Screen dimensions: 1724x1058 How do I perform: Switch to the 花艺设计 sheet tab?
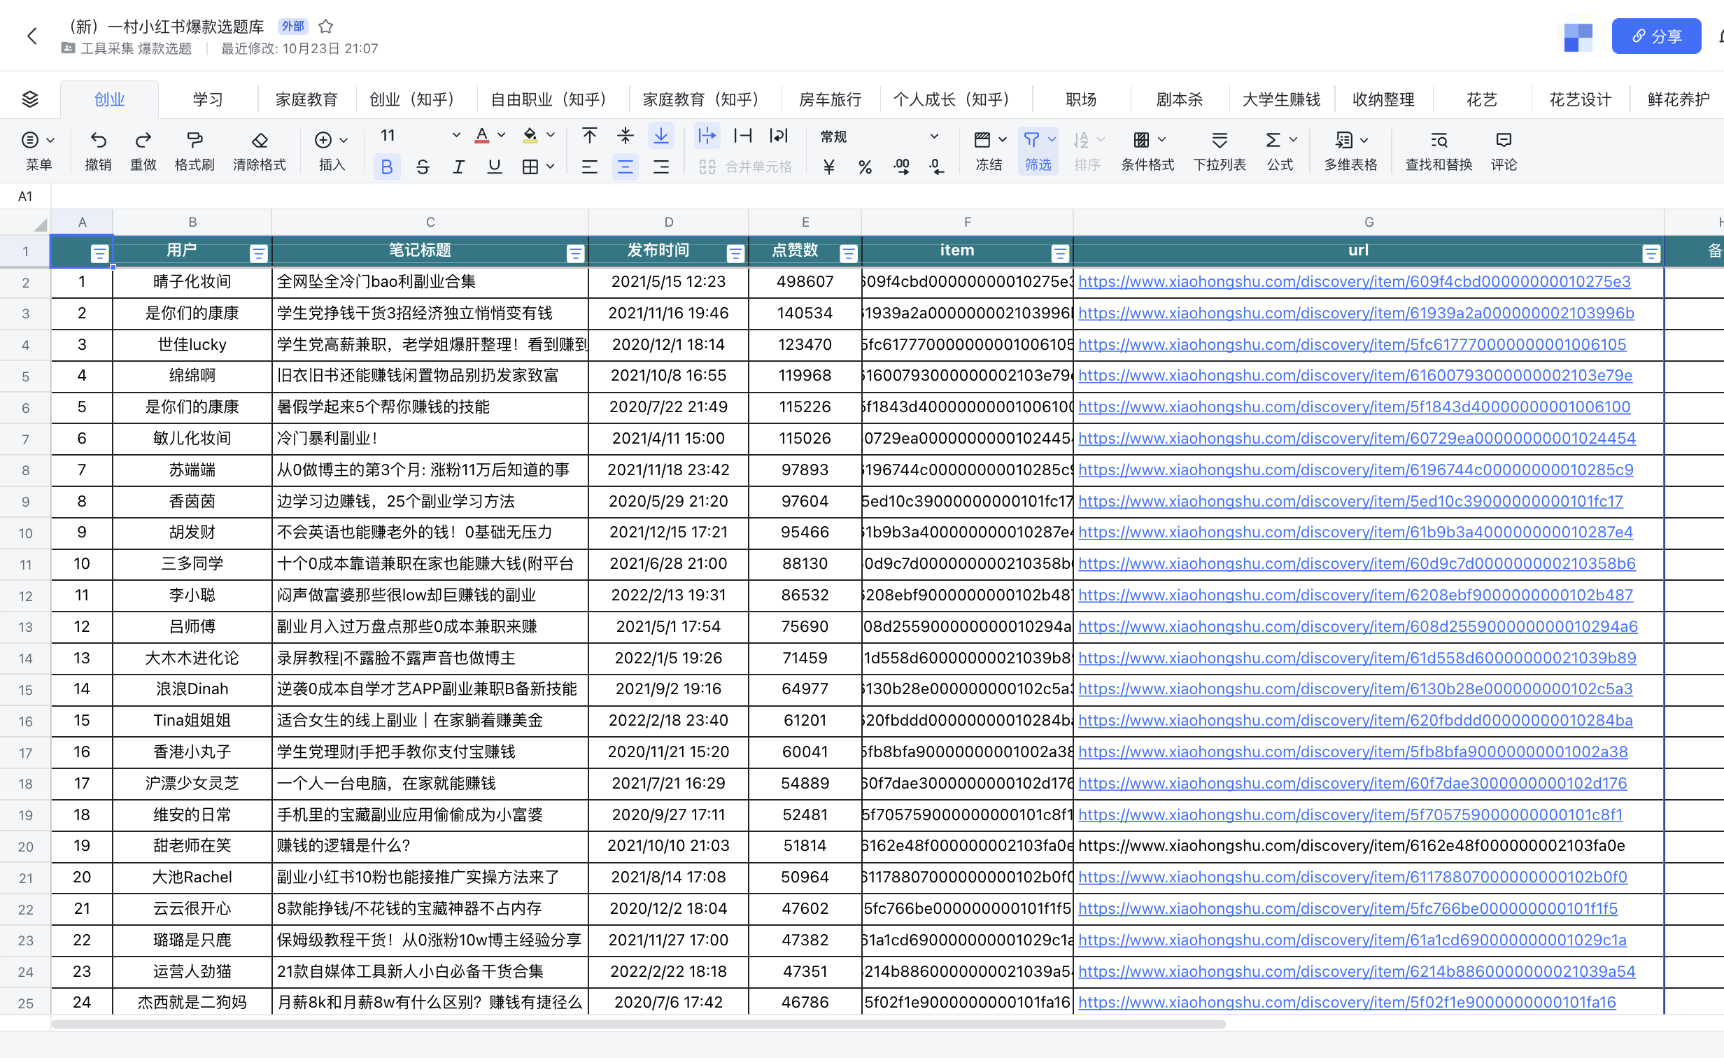point(1581,99)
